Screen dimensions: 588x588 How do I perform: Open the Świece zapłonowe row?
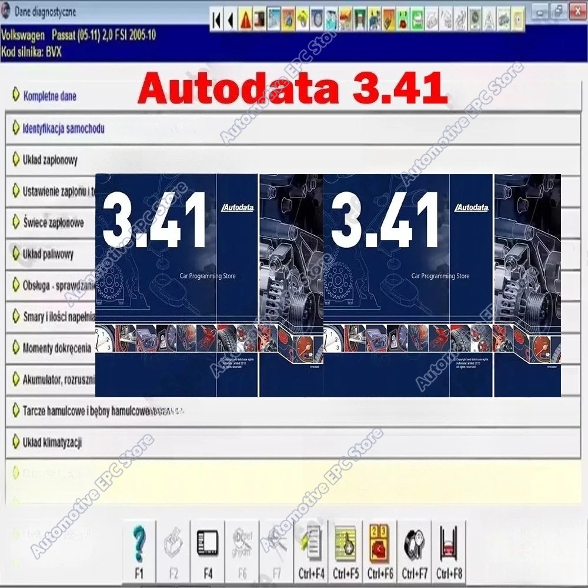tap(51, 222)
